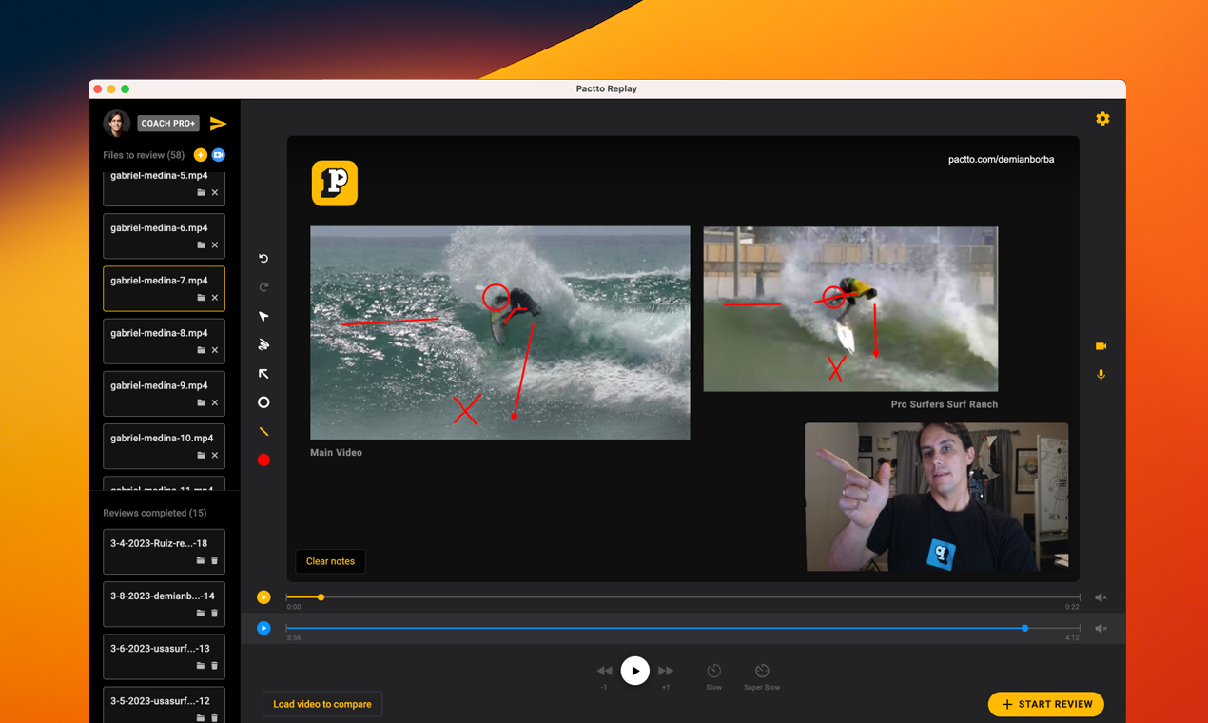Click the Main Video surfing frame

pos(500,333)
